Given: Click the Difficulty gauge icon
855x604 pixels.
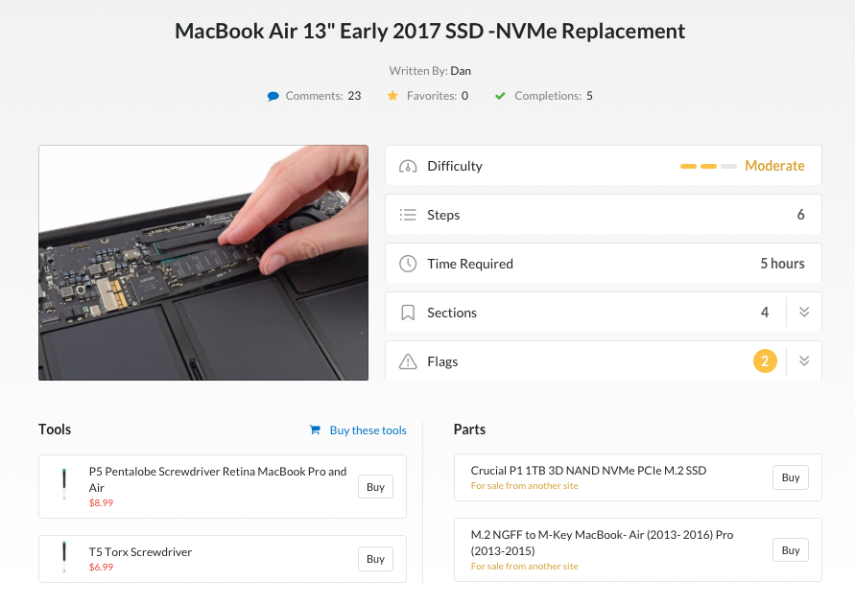Looking at the screenshot, I should (x=408, y=166).
